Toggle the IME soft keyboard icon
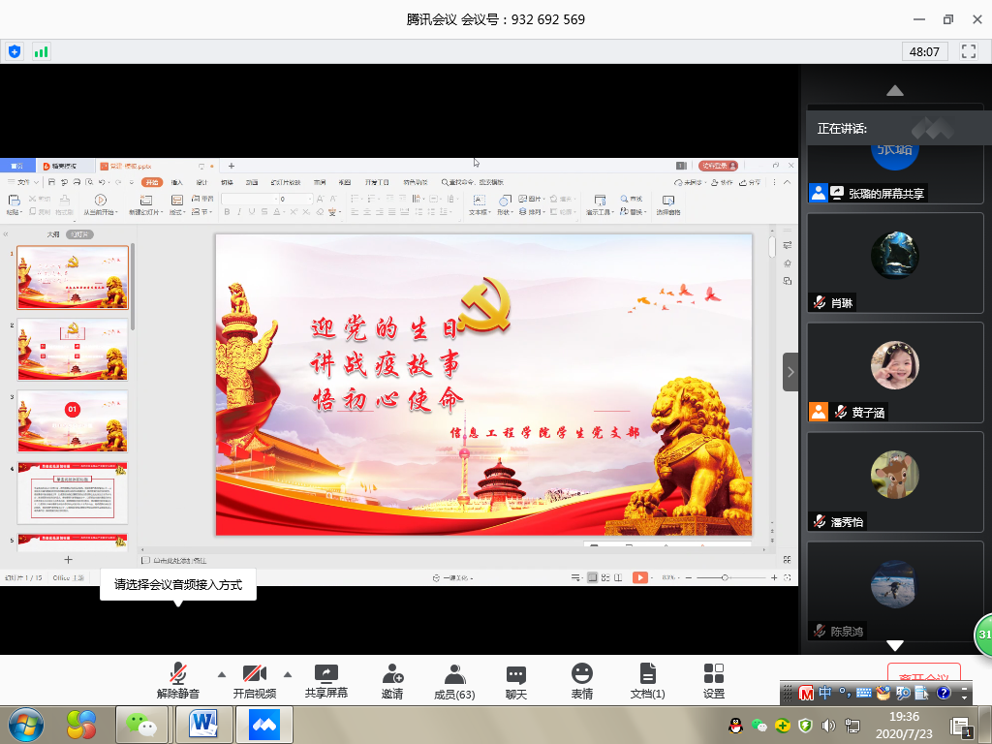Screen dimensions: 992x744 click(x=863, y=693)
